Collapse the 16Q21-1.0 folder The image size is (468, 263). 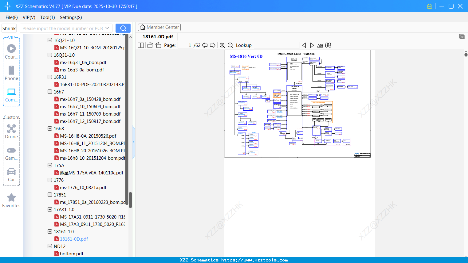50,40
